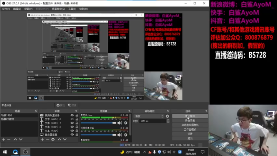This screenshot has height=156, width=277.
Task: Click the 时长 300 ms duration field
Action: 153,121
